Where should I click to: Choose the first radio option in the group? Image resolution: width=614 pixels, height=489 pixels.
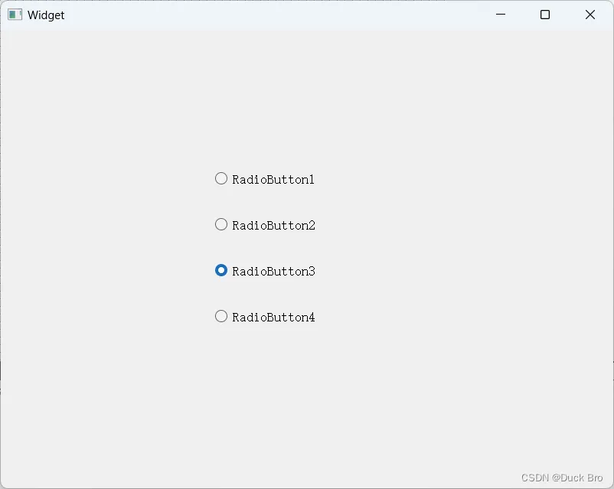[x=221, y=178]
